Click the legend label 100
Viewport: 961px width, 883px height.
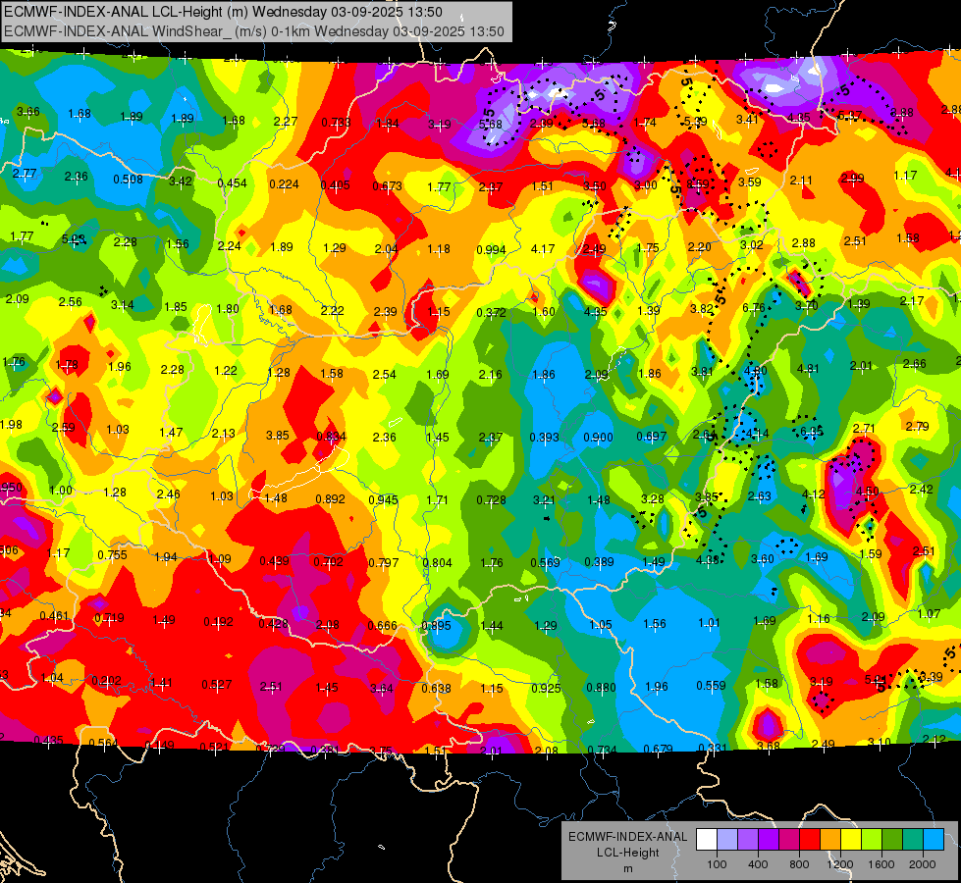tap(717, 864)
